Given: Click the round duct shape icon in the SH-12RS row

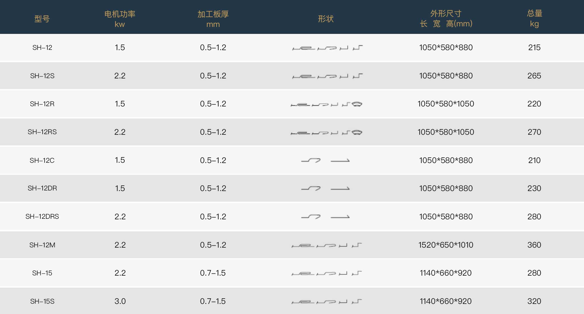Looking at the screenshot, I should [x=357, y=132].
